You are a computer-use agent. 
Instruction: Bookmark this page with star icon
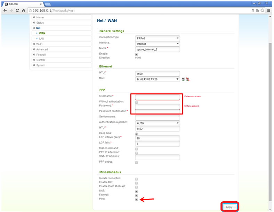(263, 10)
